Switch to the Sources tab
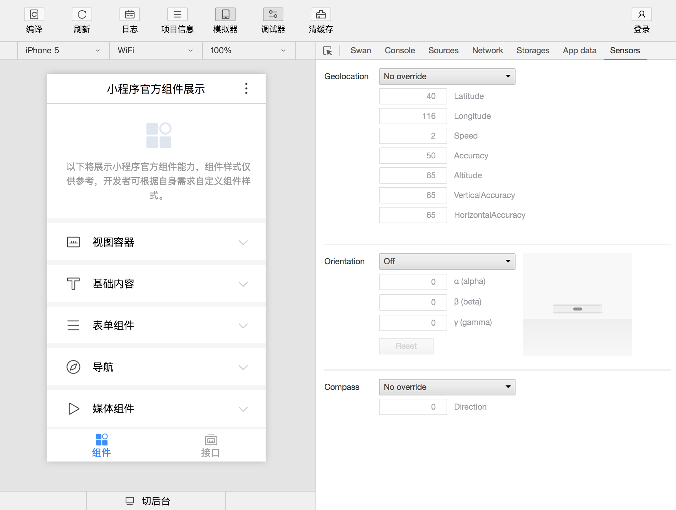The image size is (676, 510). (x=443, y=51)
